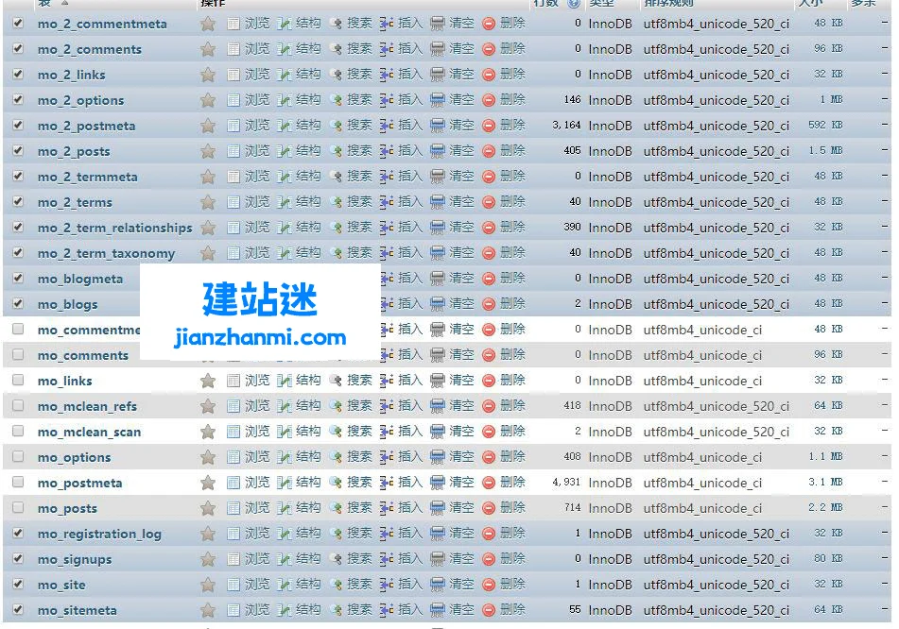The height and width of the screenshot is (629, 899).
Task: Click the favorite star for mo_2_options
Action: pos(208,100)
